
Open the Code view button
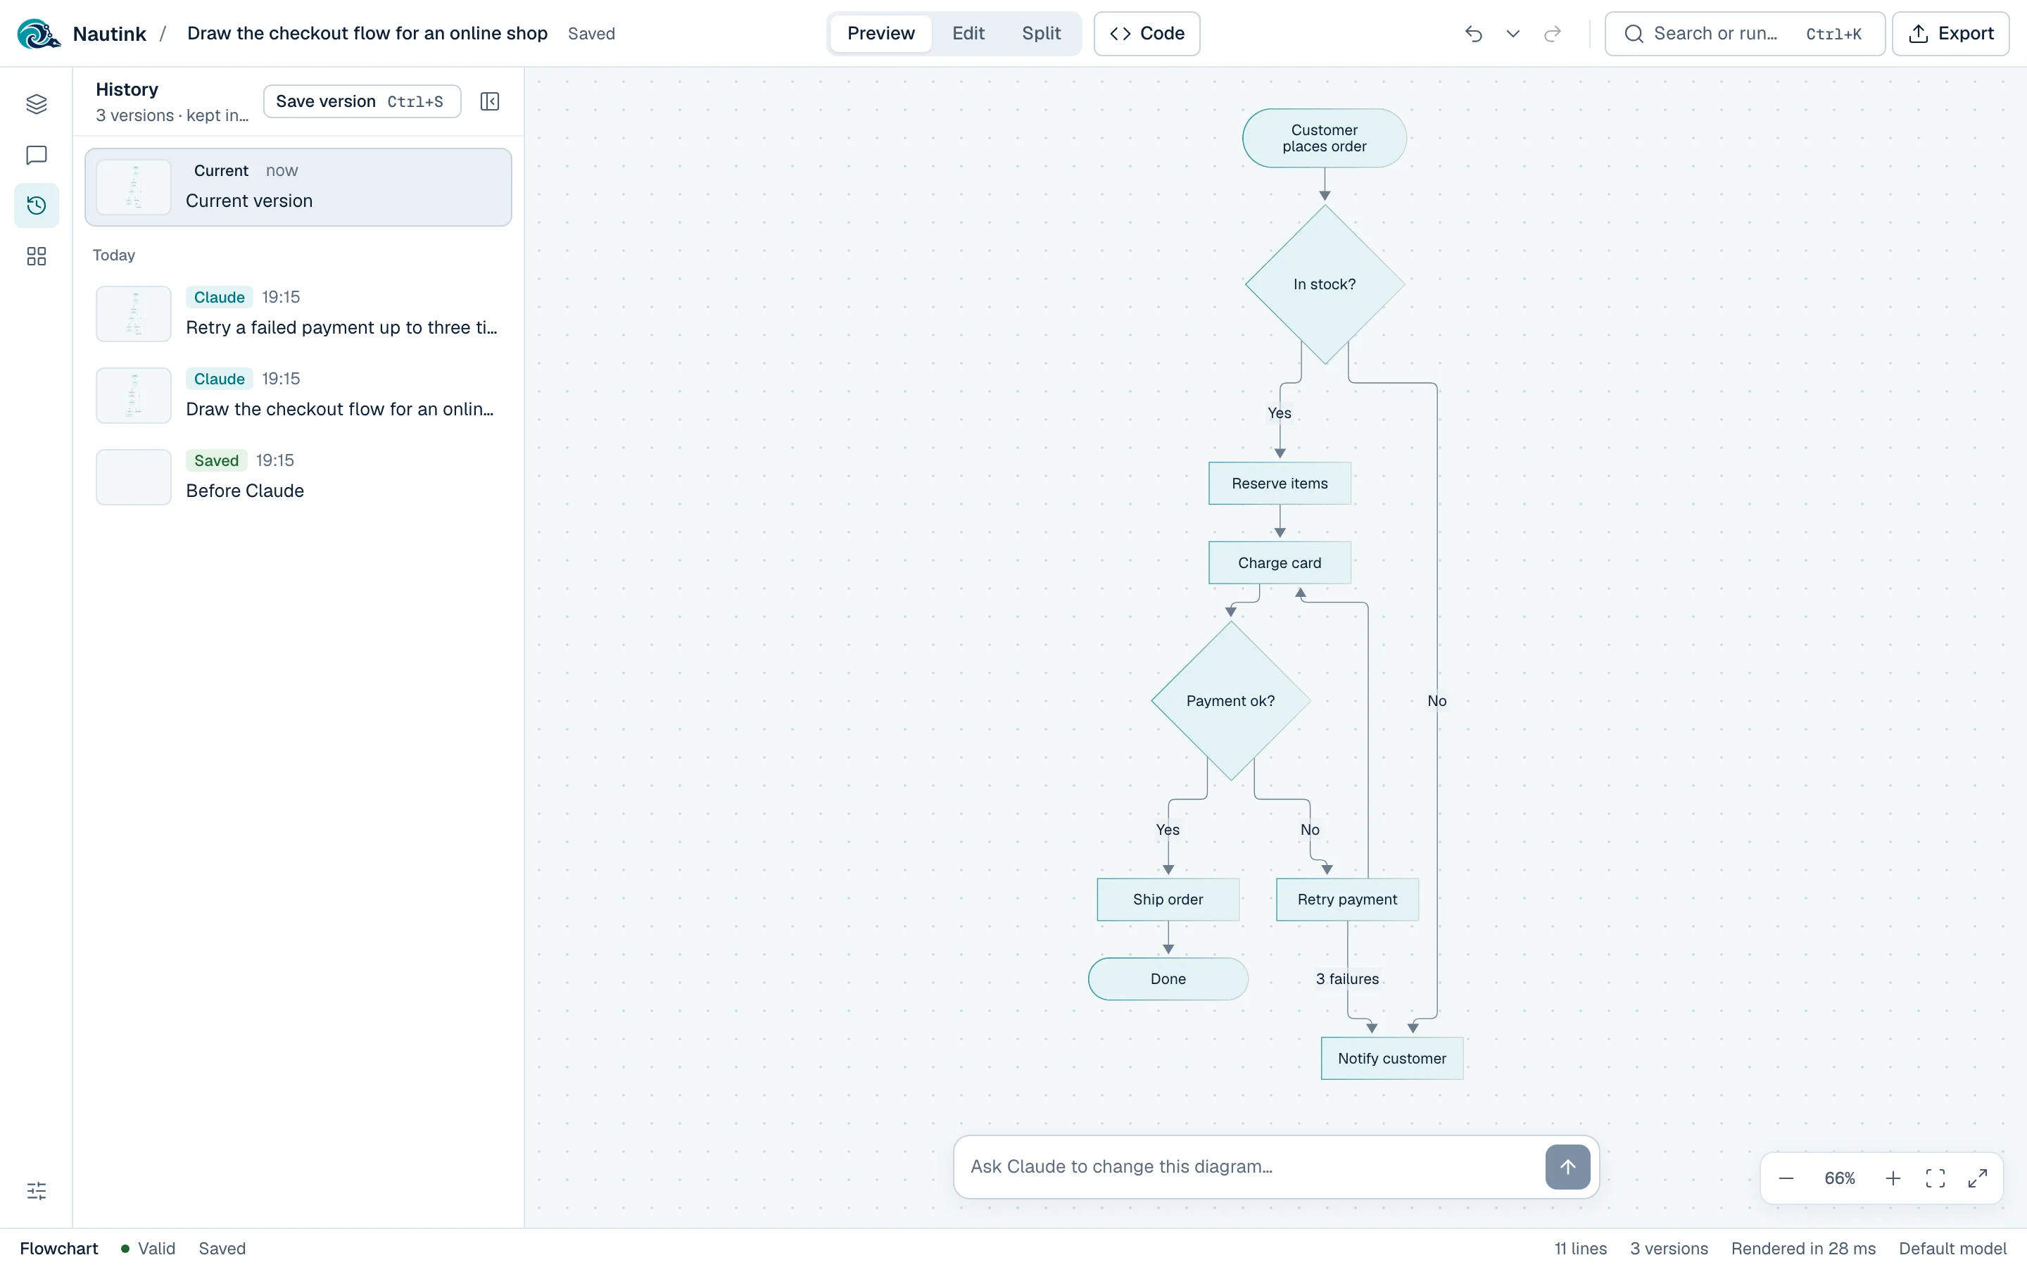click(1147, 34)
